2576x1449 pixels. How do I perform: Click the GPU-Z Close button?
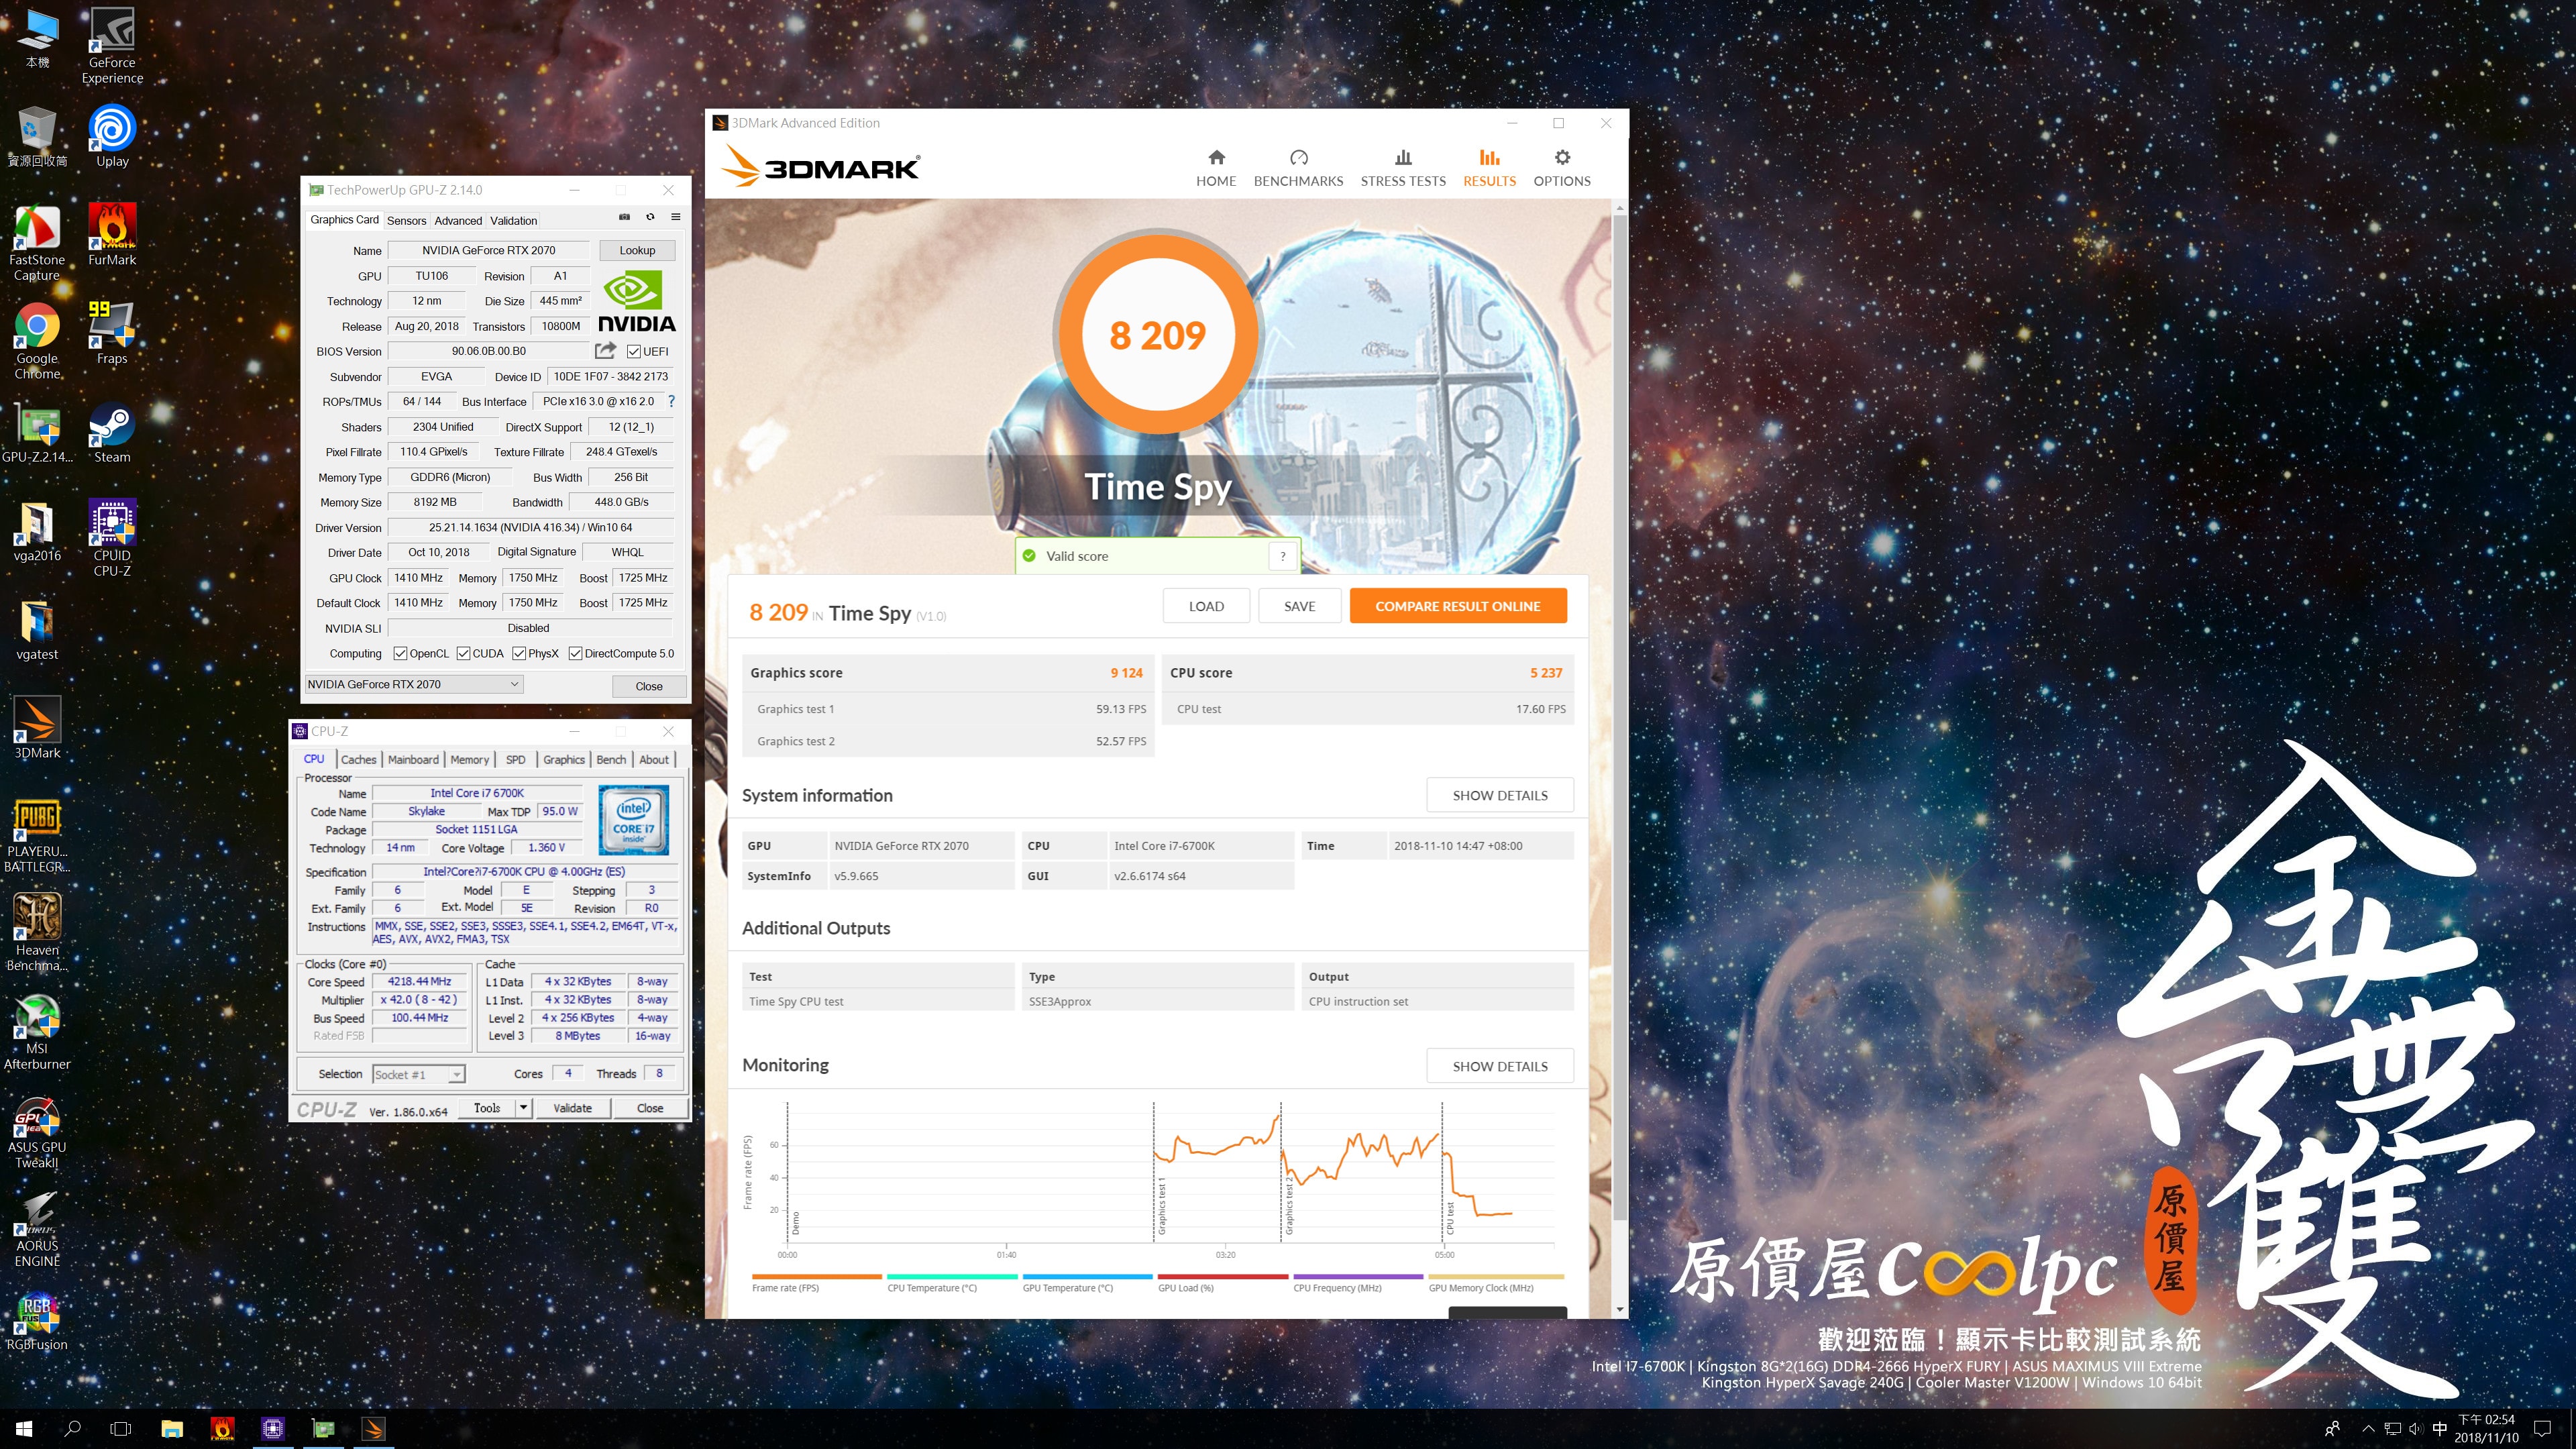coord(649,686)
